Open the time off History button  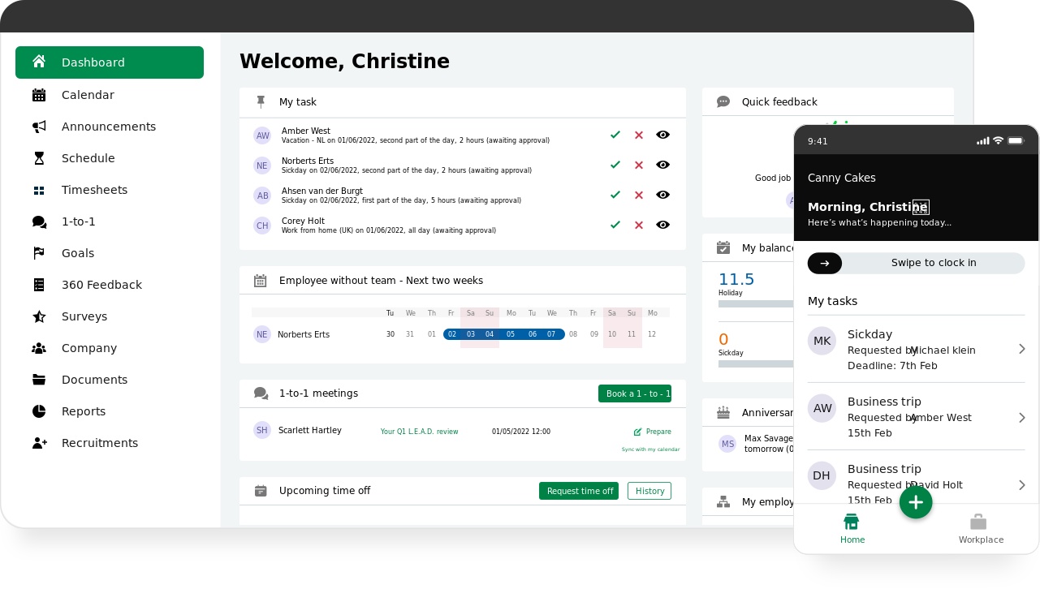(649, 491)
